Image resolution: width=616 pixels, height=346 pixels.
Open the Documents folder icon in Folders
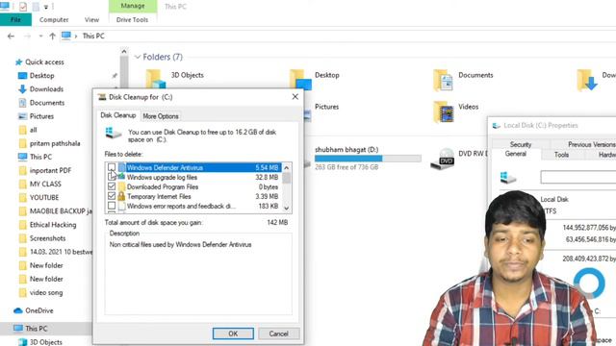443,80
